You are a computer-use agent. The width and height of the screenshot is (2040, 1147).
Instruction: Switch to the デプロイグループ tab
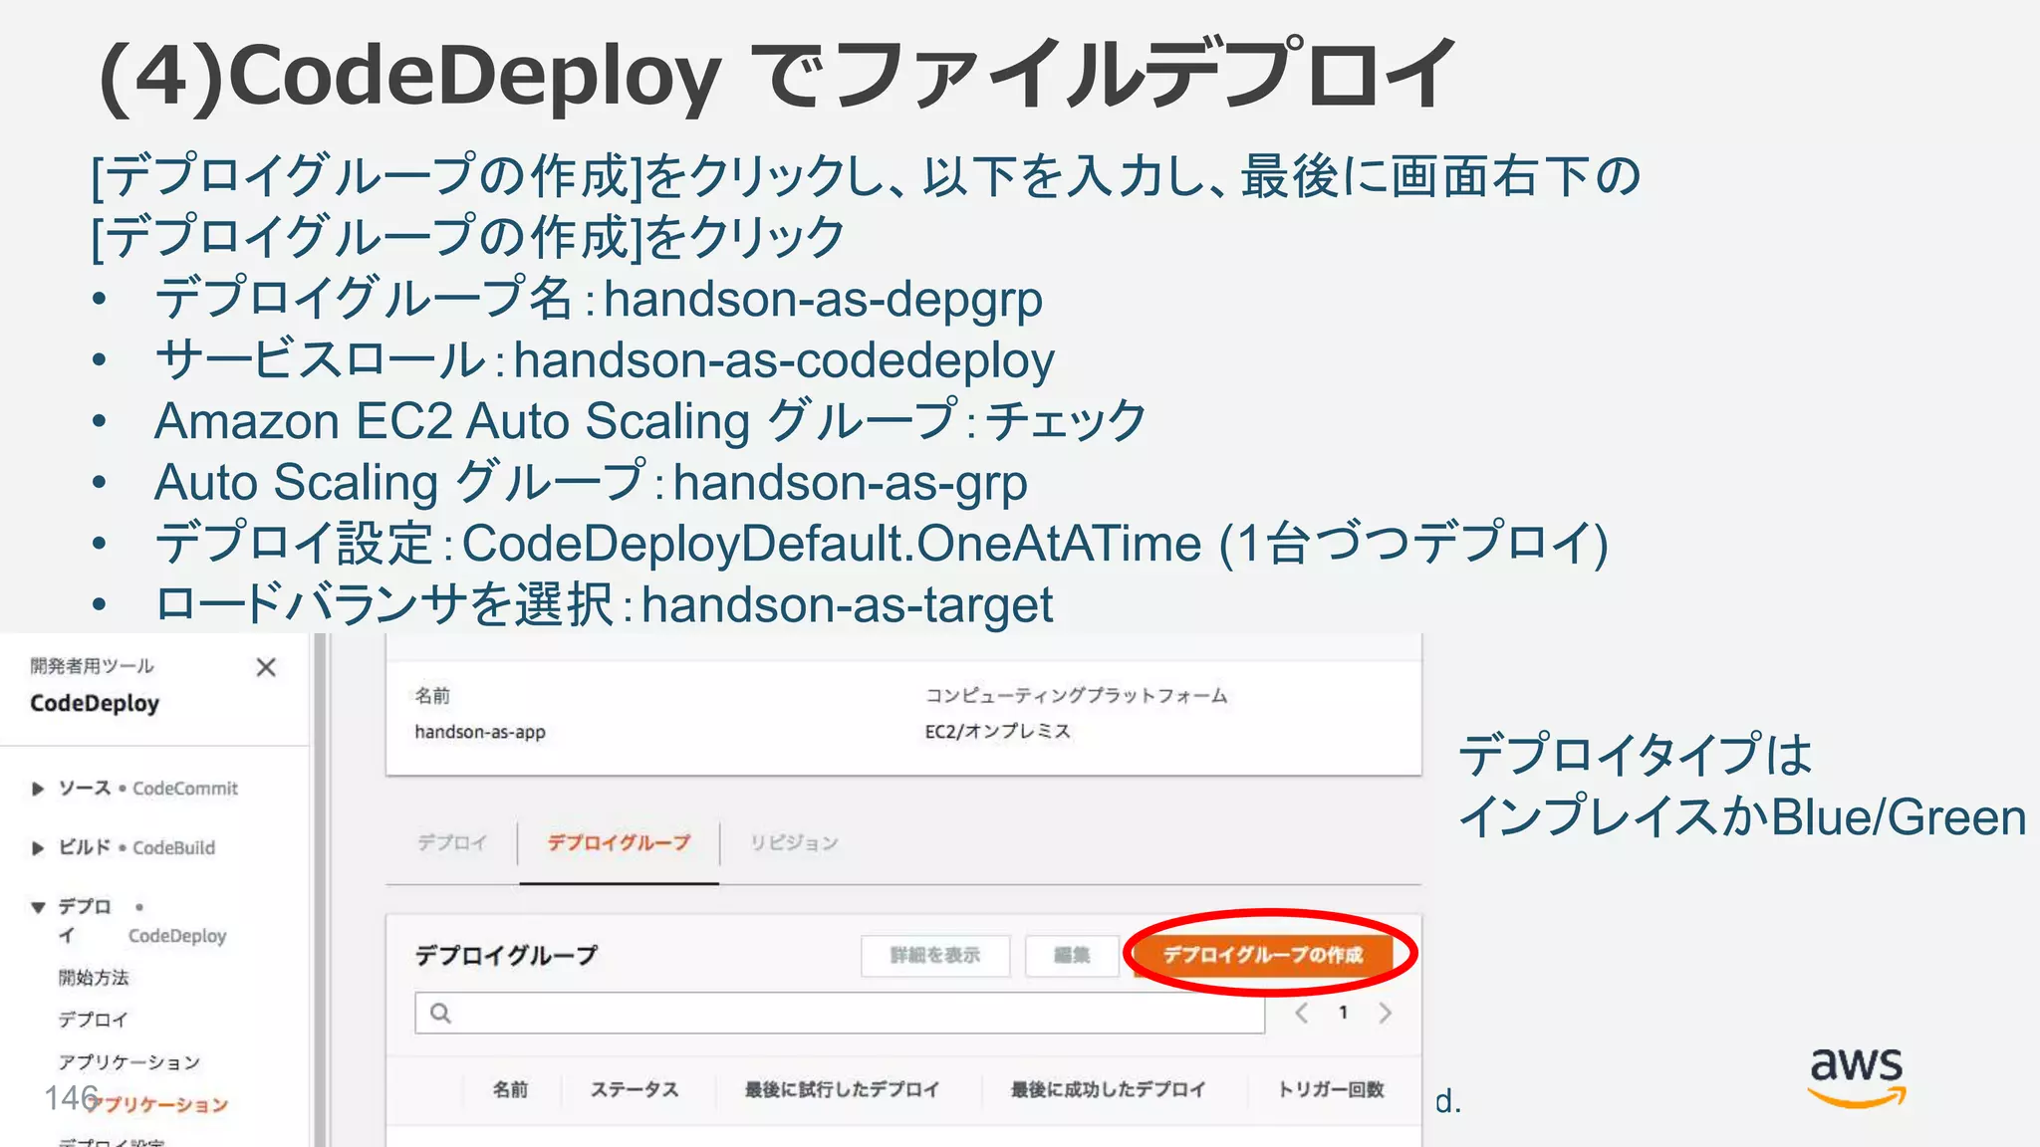click(x=619, y=842)
